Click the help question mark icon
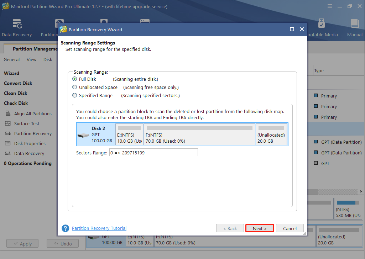The image size is (365, 259). pyautogui.click(x=66, y=228)
